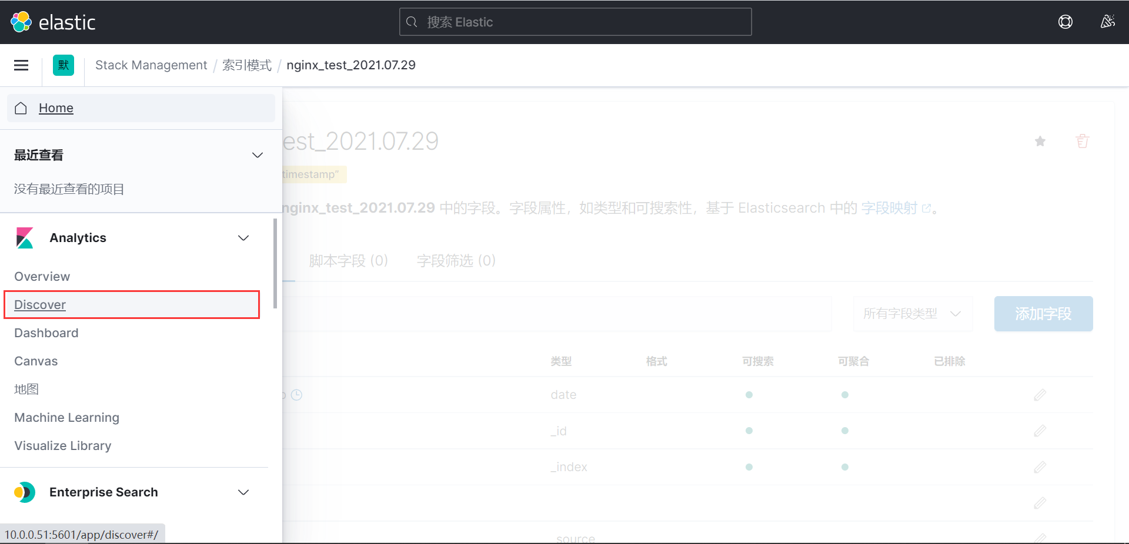Open the 所有字段类型 dropdown
The image size is (1129, 544).
pos(913,314)
